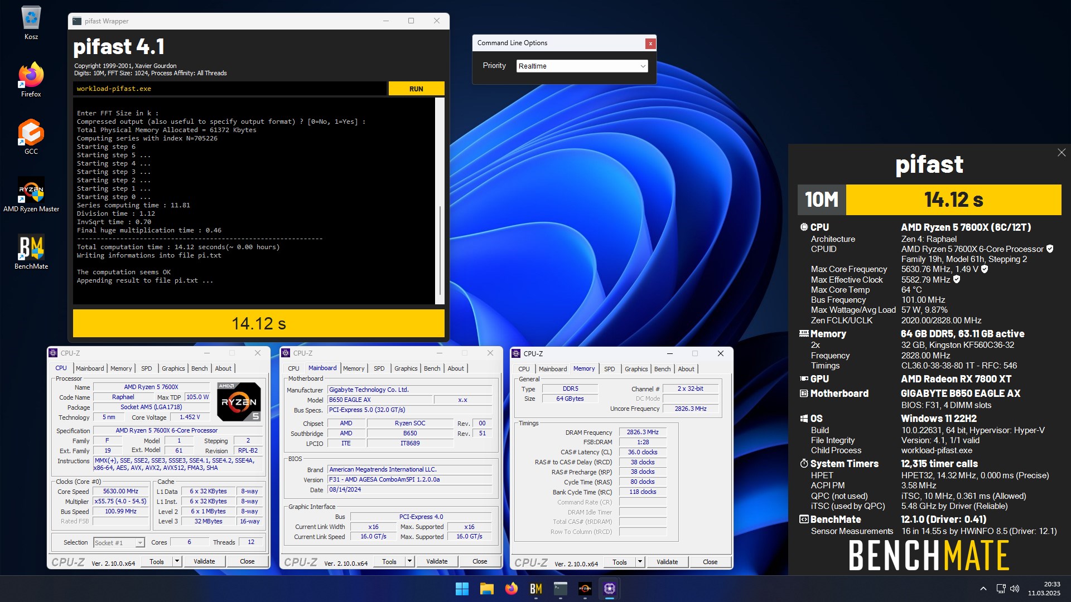Screen dimensions: 1071x602
Task: Open the Socket #1 selection dropdown
Action: [119, 542]
